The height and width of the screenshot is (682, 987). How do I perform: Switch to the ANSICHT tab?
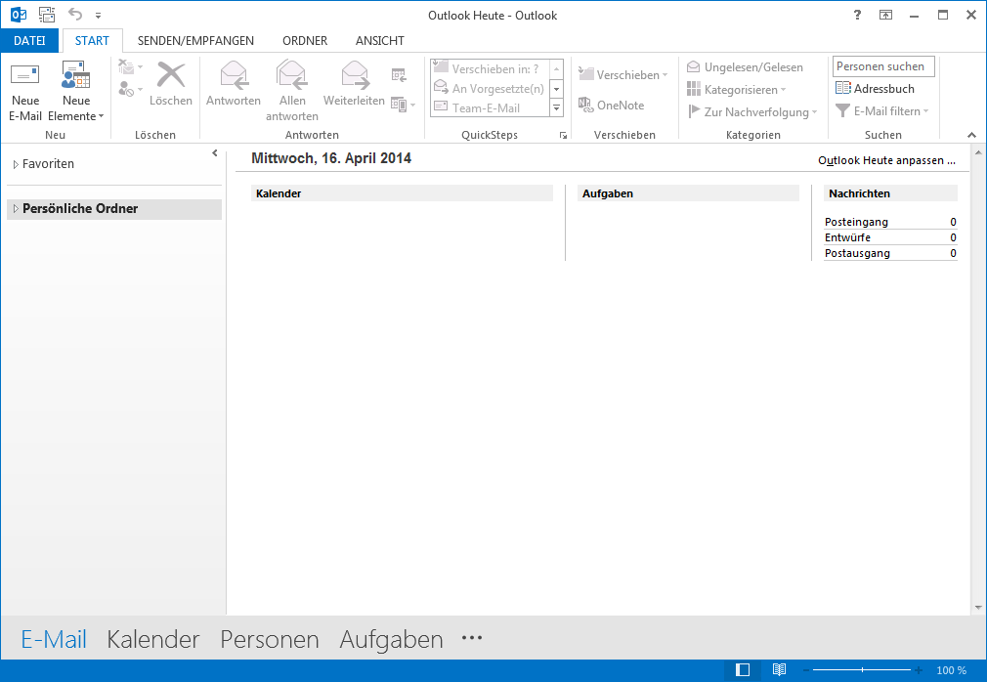coord(379,41)
